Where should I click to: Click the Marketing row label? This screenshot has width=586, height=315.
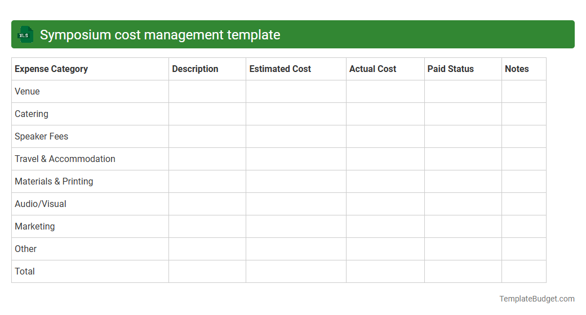[35, 227]
